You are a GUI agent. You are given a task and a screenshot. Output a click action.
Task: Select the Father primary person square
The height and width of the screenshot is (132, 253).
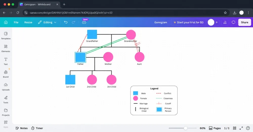point(80,57)
